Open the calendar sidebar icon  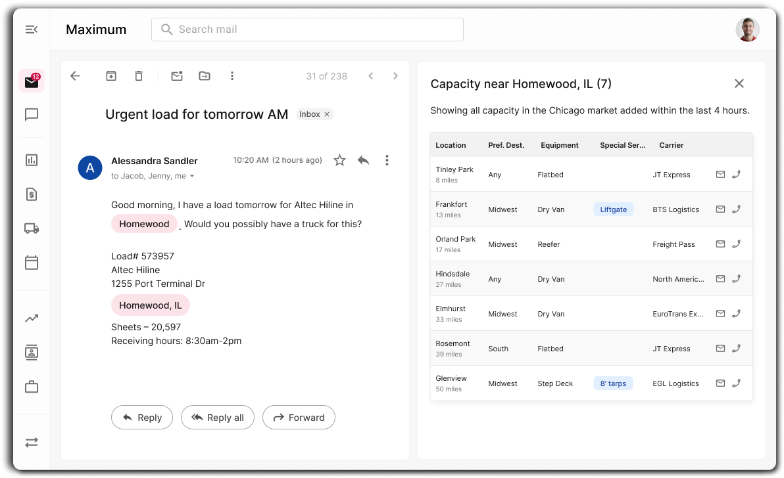[x=31, y=263]
